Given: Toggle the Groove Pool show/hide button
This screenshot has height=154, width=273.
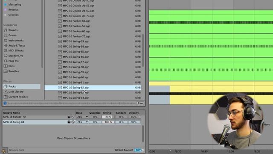Looking at the screenshot, I should tap(4, 151).
